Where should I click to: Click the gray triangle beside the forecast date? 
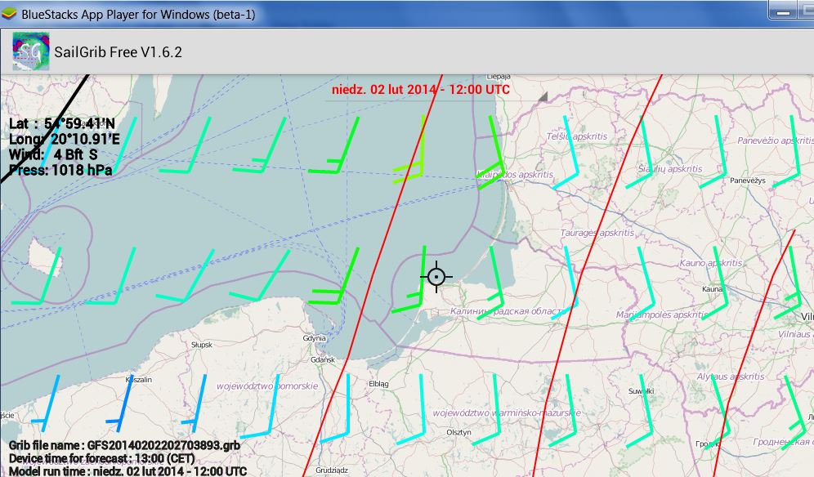click(543, 96)
